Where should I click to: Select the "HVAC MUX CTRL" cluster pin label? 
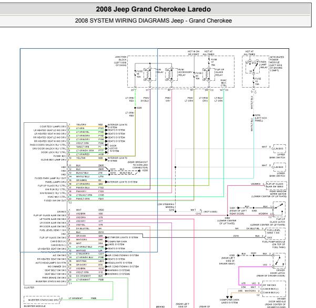[57, 197]
